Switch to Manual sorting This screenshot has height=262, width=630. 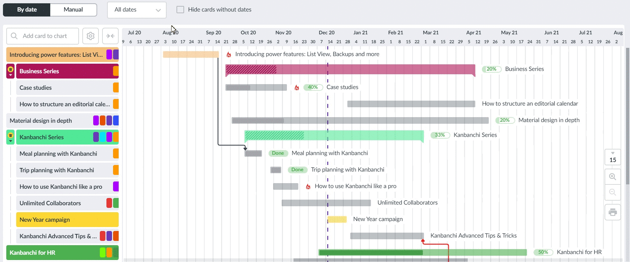[73, 10]
